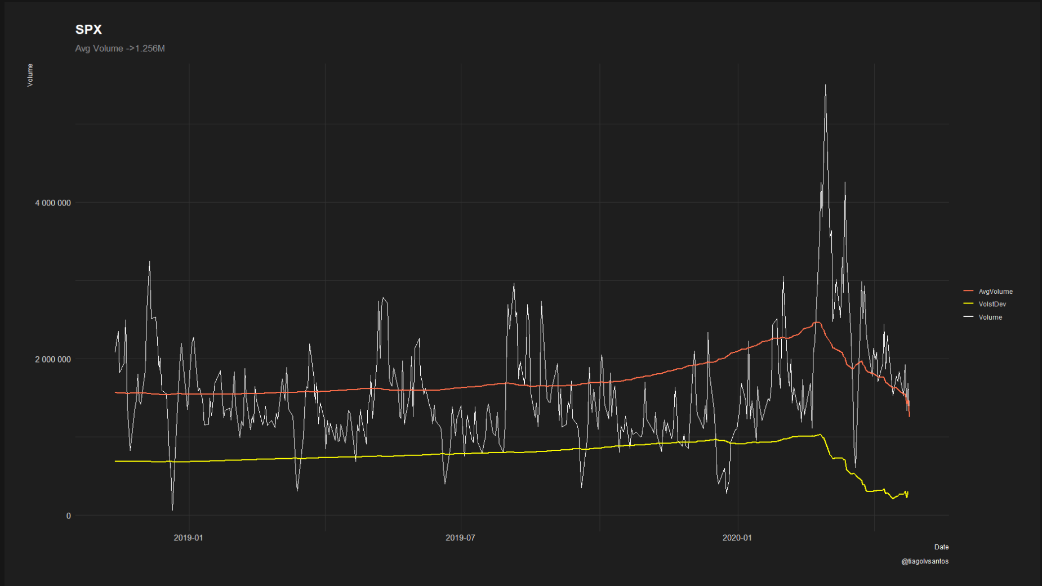Click the rotated Volume y-axis title
This screenshot has width=1042, height=586.
coord(30,75)
